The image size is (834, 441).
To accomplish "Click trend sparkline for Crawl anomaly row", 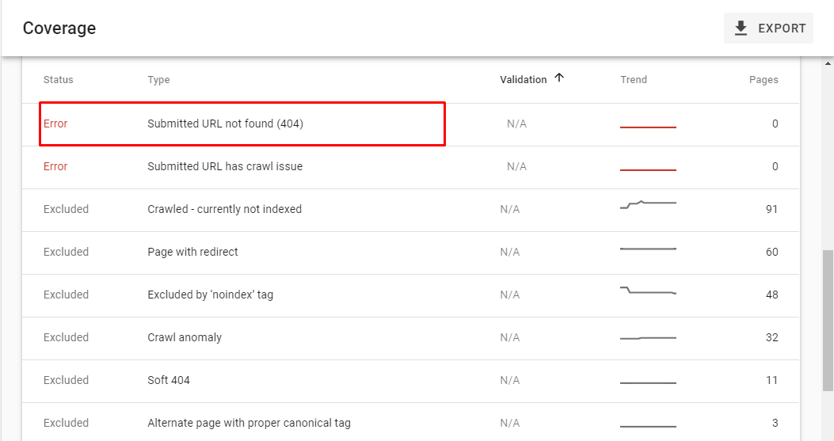I will pyautogui.click(x=648, y=338).
